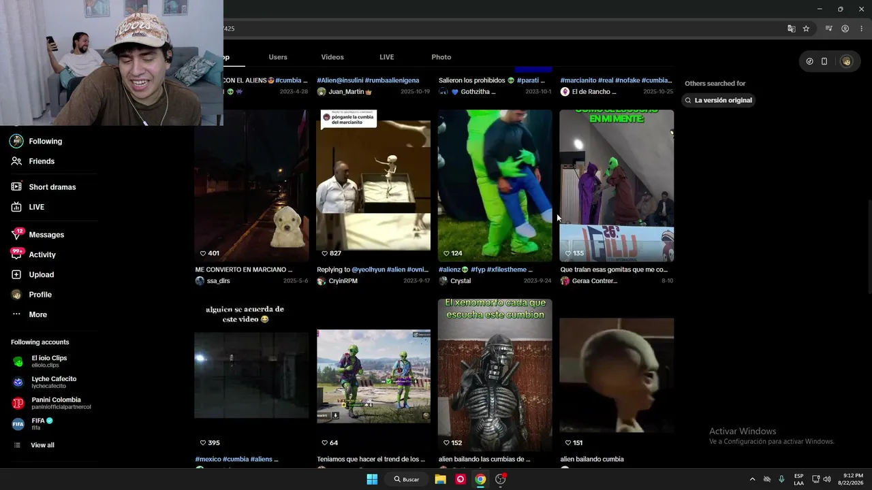Like the Crystal video with 124 likes
The width and height of the screenshot is (872, 490).
click(x=446, y=253)
